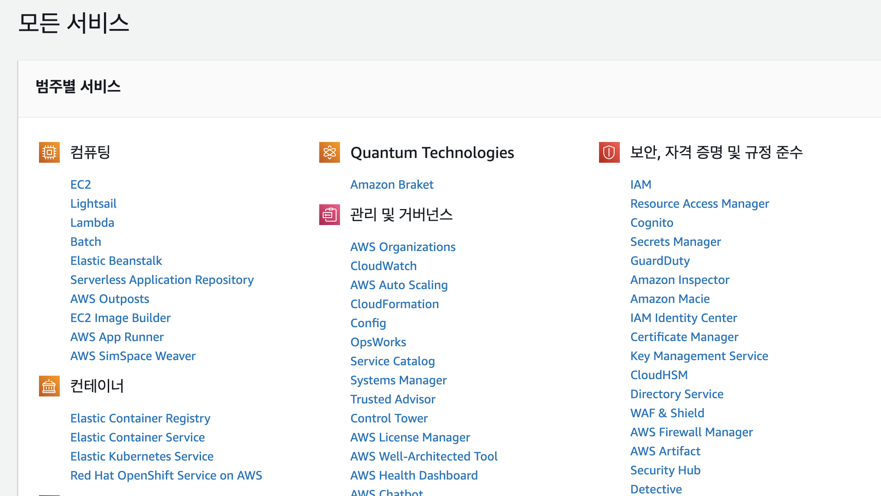Screen dimensions: 881x496
Task: Click the CloudFormation link
Action: click(394, 304)
